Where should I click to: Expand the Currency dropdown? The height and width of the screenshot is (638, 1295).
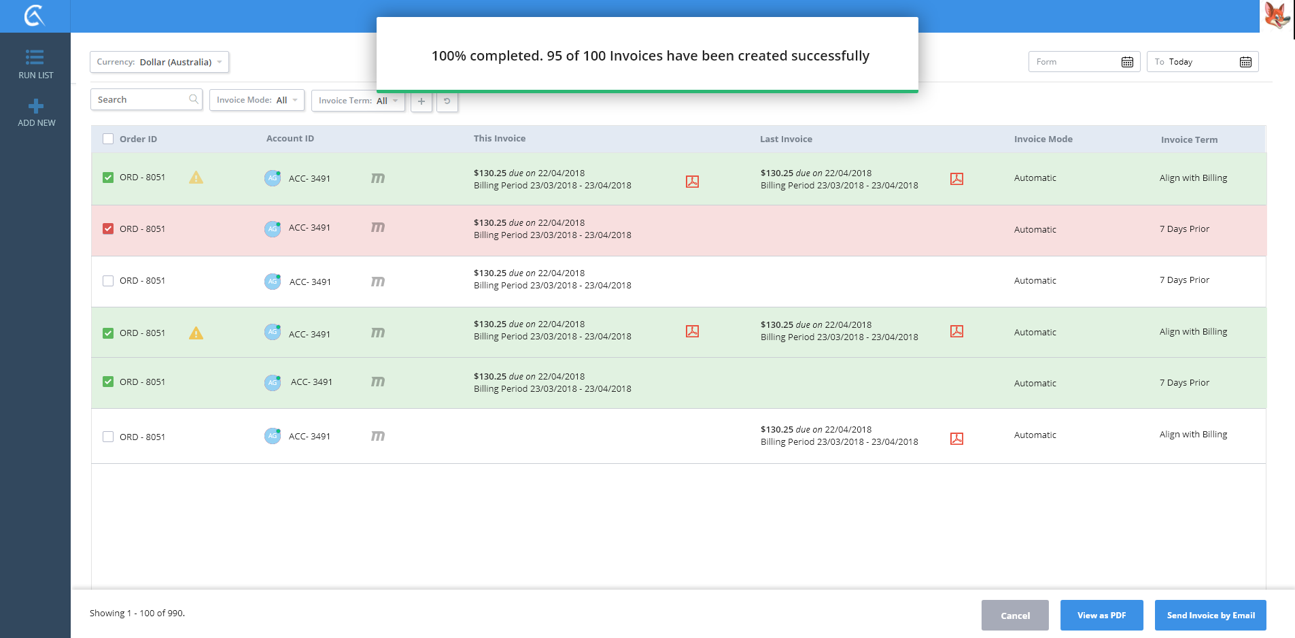(159, 62)
